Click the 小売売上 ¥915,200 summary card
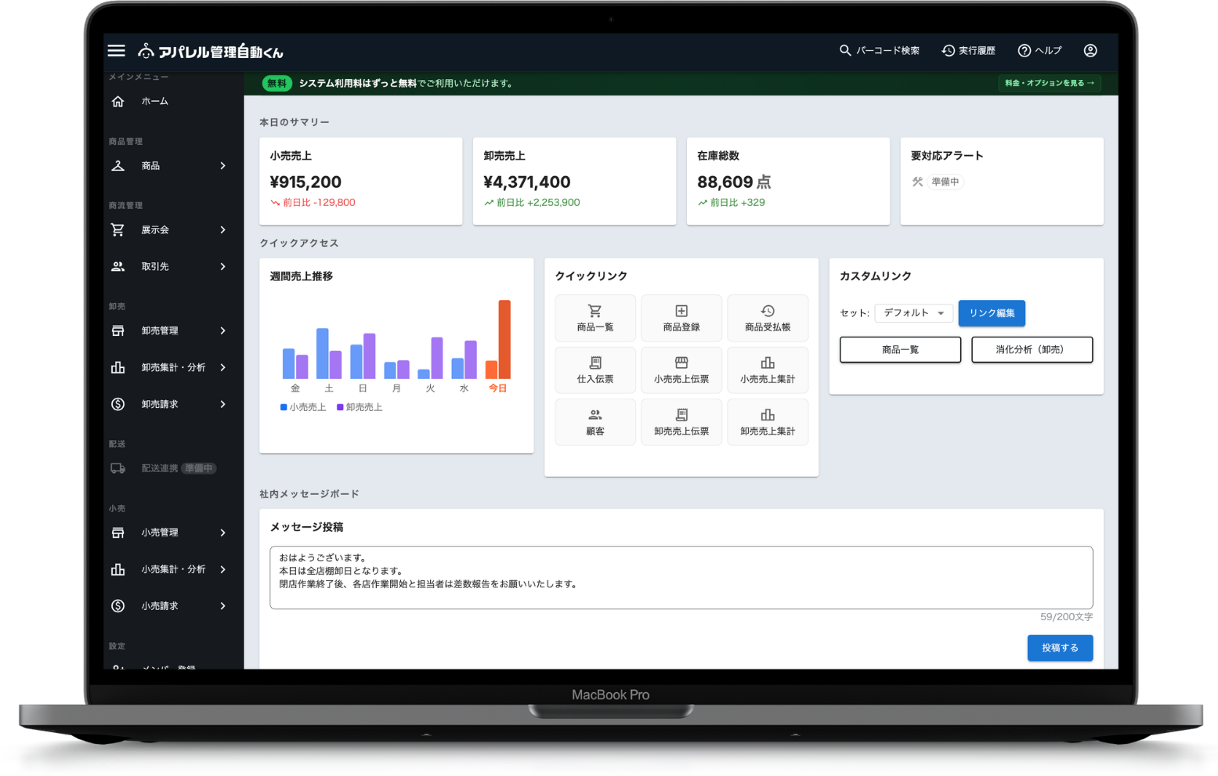The width and height of the screenshot is (1218, 776). [x=361, y=182]
